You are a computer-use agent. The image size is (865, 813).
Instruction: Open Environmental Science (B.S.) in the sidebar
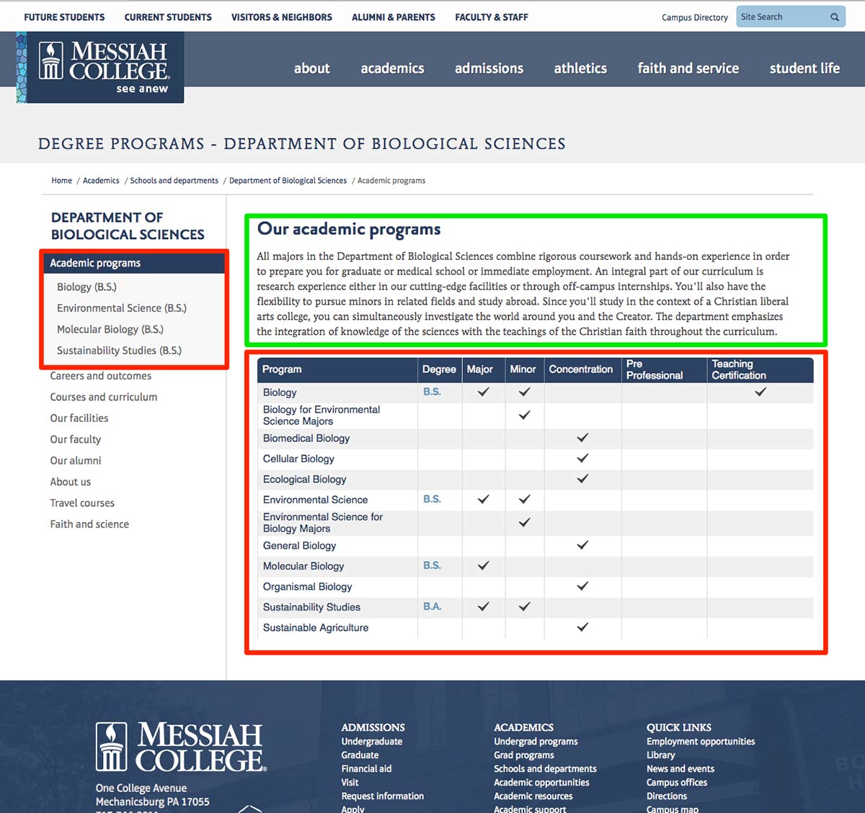coord(122,308)
